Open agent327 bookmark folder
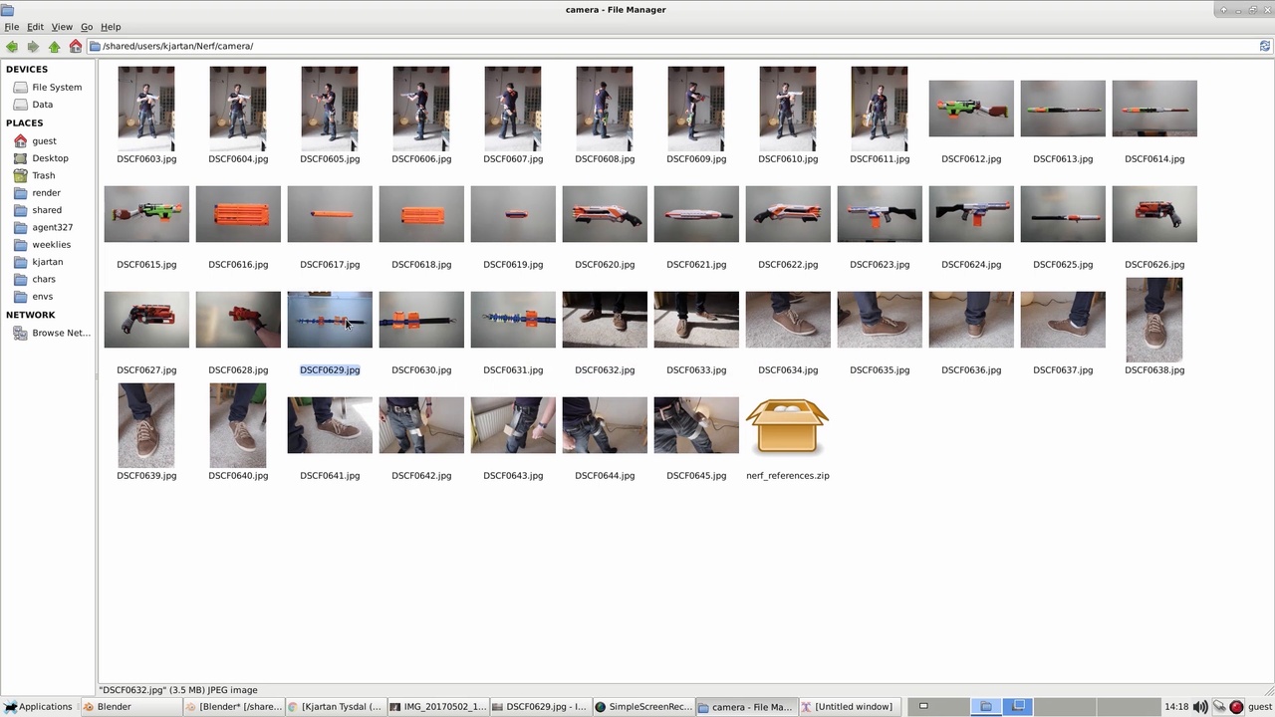 [43, 227]
